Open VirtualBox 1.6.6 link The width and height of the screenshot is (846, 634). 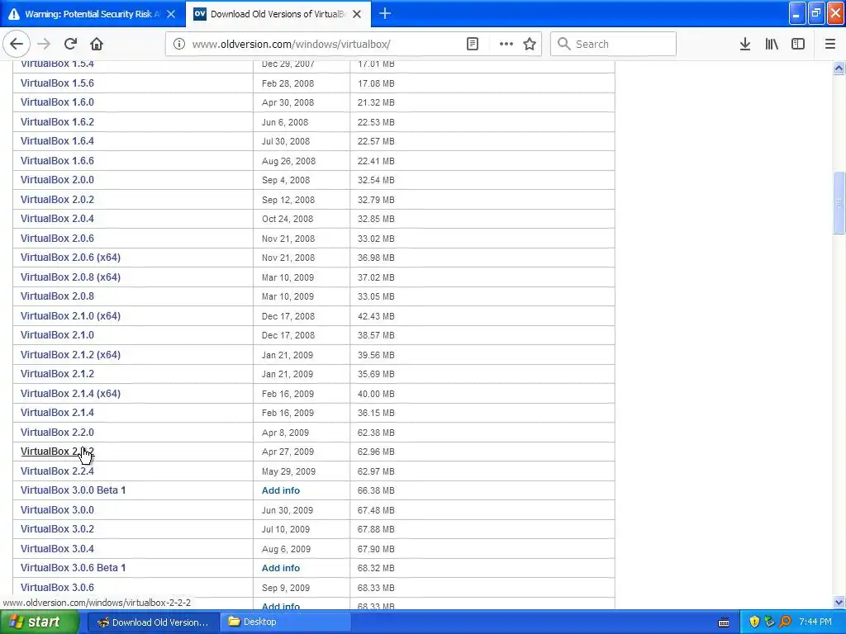tap(57, 161)
